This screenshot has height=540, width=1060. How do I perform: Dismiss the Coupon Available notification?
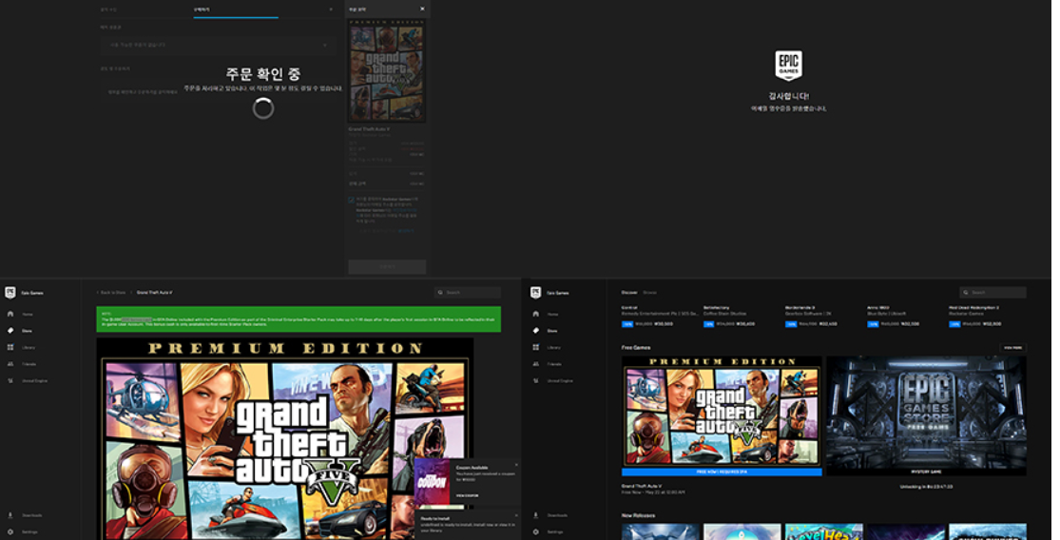(x=516, y=464)
